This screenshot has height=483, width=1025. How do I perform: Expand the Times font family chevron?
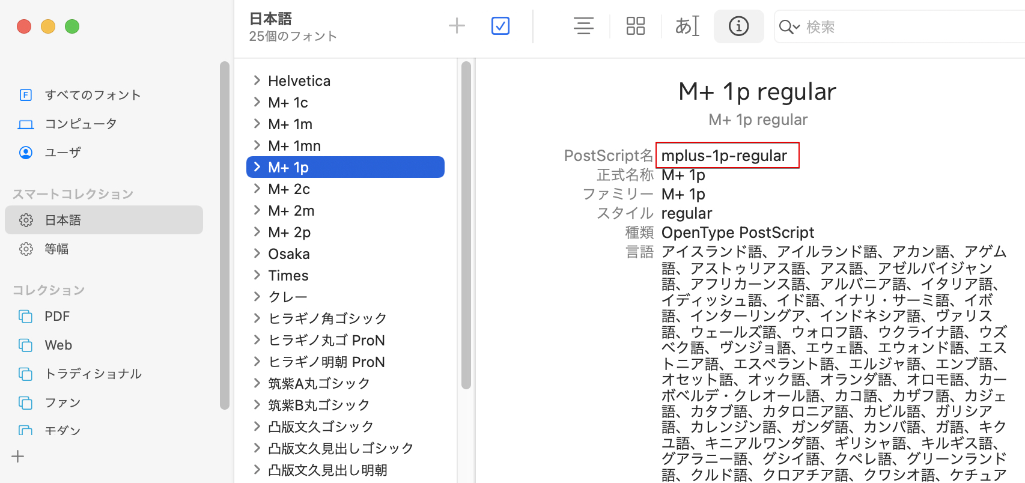pyautogui.click(x=257, y=275)
